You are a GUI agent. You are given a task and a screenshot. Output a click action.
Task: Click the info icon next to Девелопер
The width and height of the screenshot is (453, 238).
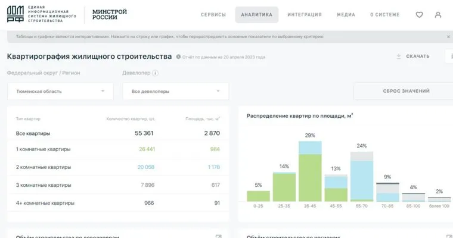[156, 73]
